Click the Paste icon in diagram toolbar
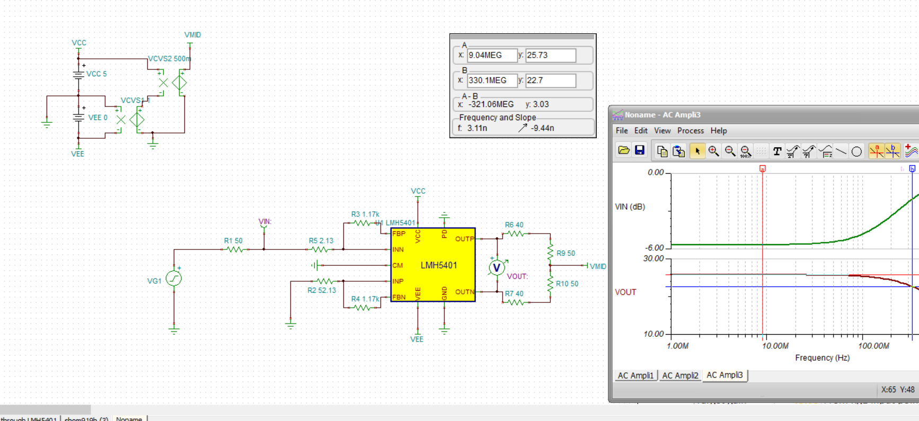Image resolution: width=919 pixels, height=421 pixels. (678, 151)
